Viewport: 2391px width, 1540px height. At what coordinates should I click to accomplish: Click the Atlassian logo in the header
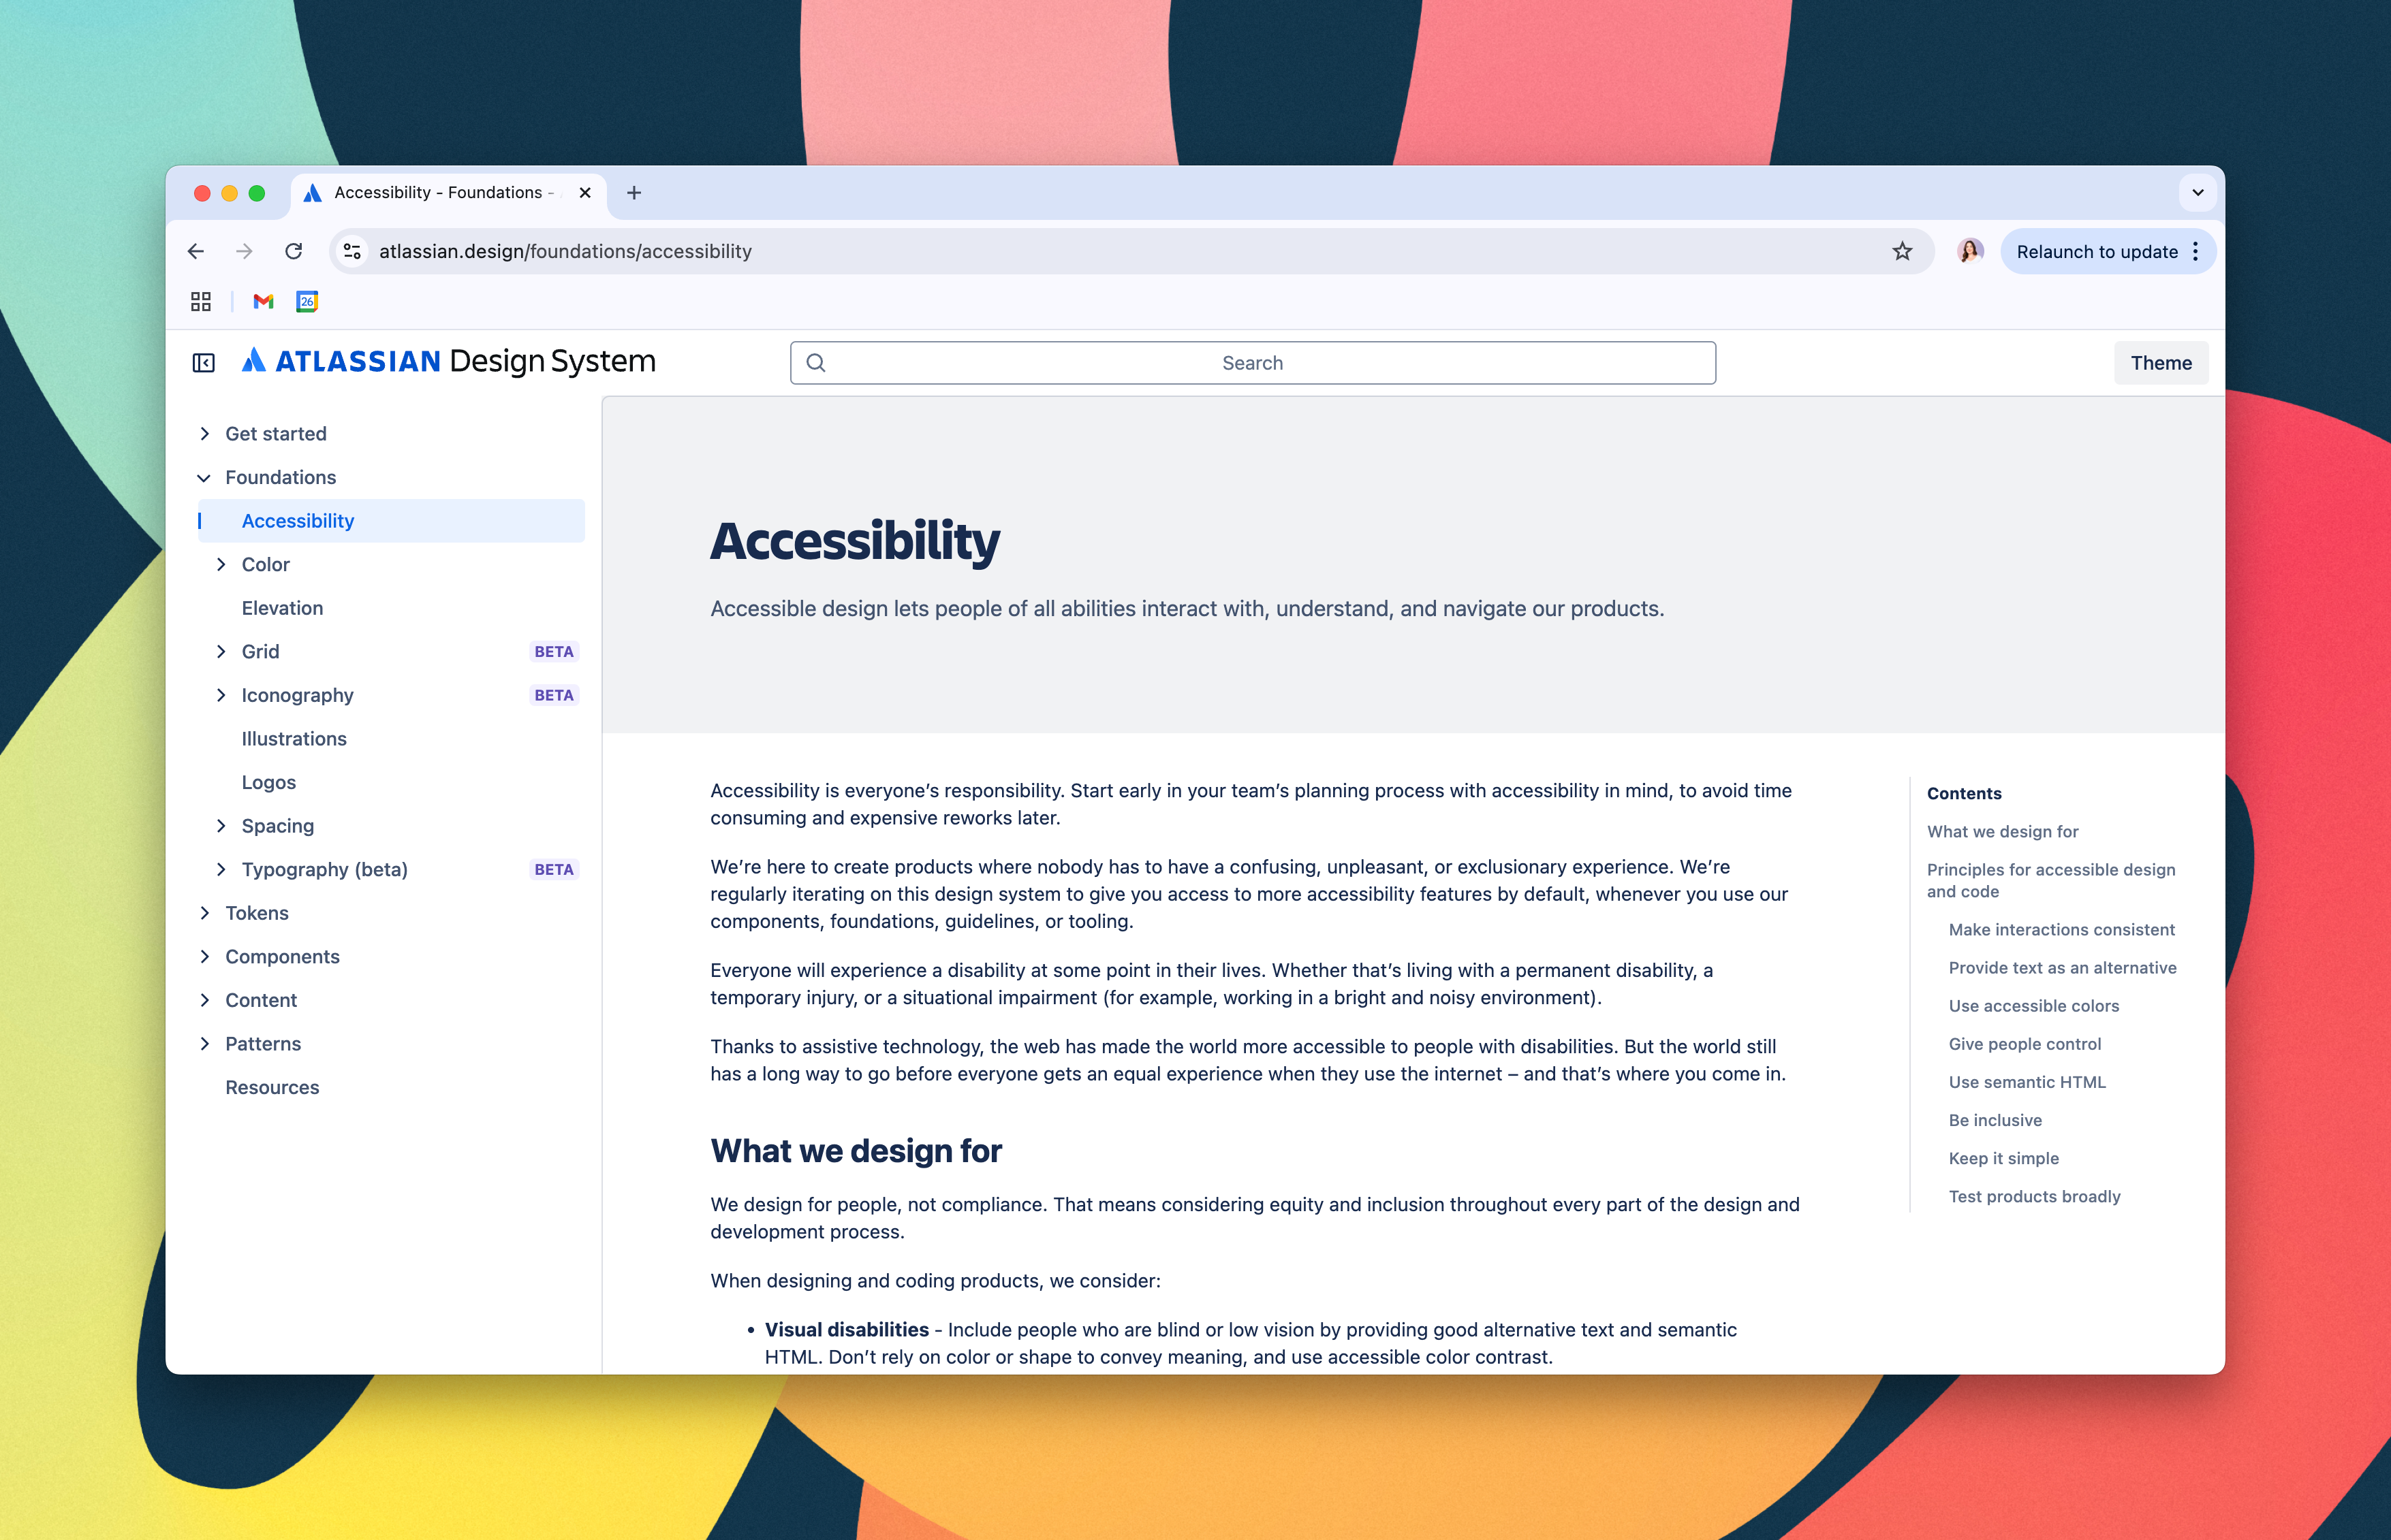pos(253,361)
